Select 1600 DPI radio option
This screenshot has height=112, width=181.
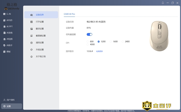[111, 42]
